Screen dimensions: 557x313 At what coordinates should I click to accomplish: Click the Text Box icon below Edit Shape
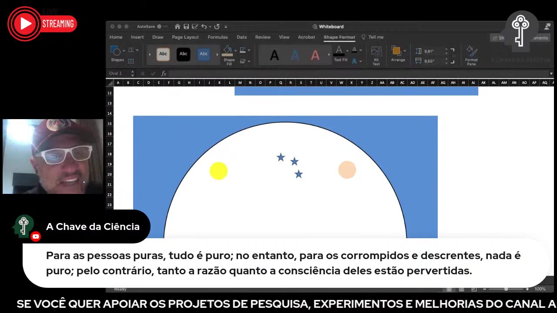pyautogui.click(x=131, y=61)
